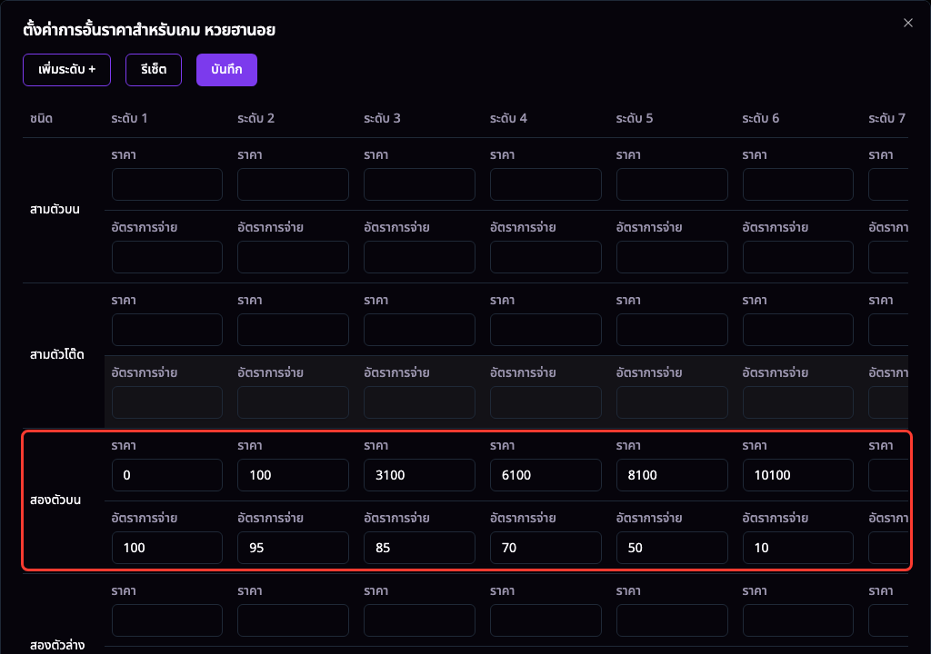Image resolution: width=931 pixels, height=654 pixels.
Task: Focus สามตัวโต๊ด อัตราการจ่าย field for ระดับ 1
Action: (x=167, y=402)
